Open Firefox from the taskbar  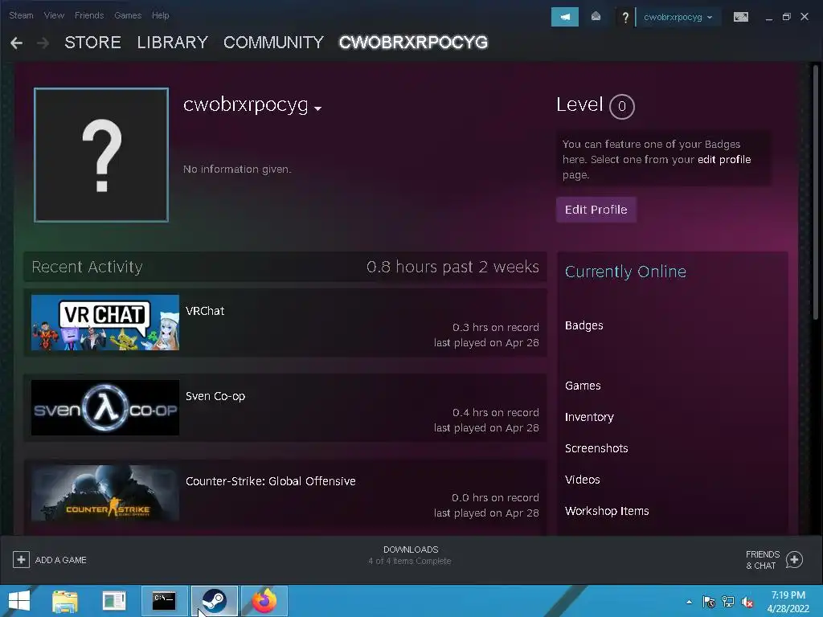[x=264, y=601]
